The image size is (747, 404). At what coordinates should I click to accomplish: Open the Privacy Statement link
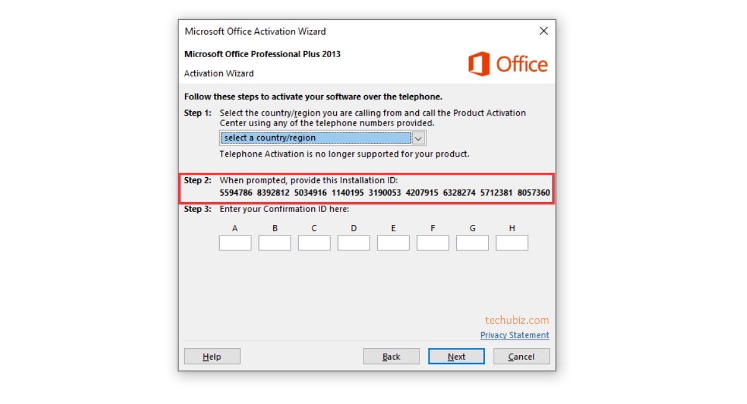coord(515,335)
